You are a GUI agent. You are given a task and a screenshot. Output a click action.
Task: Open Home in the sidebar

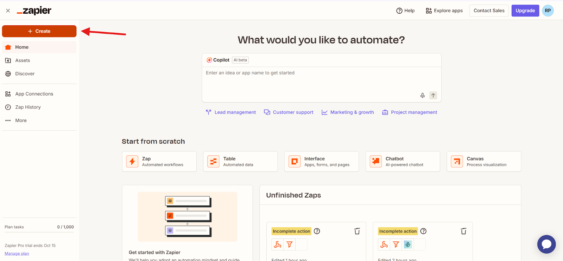39,47
